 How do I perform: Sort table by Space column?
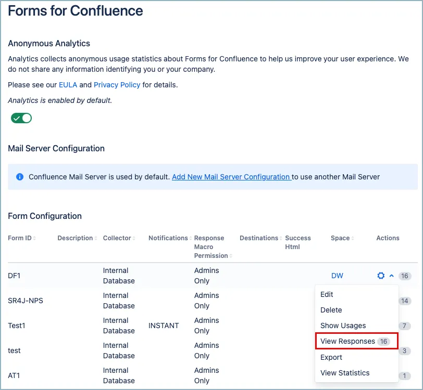(x=342, y=238)
